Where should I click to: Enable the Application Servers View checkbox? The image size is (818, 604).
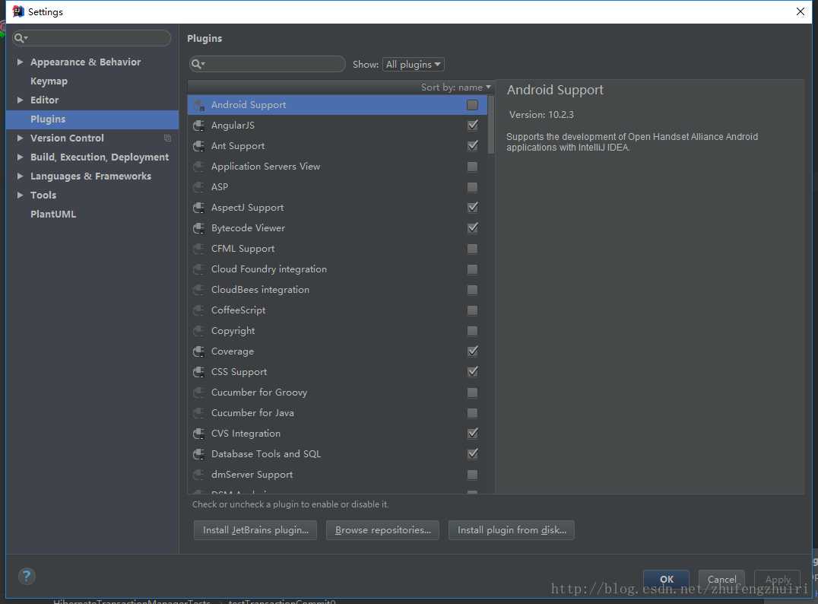tap(472, 167)
